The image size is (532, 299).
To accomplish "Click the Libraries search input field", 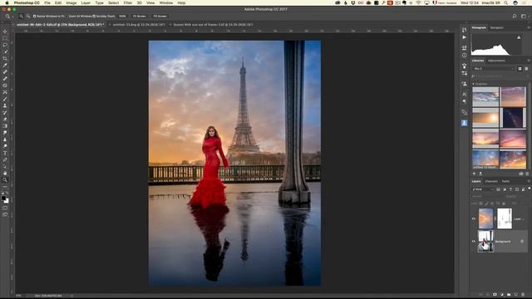I will click(x=500, y=76).
